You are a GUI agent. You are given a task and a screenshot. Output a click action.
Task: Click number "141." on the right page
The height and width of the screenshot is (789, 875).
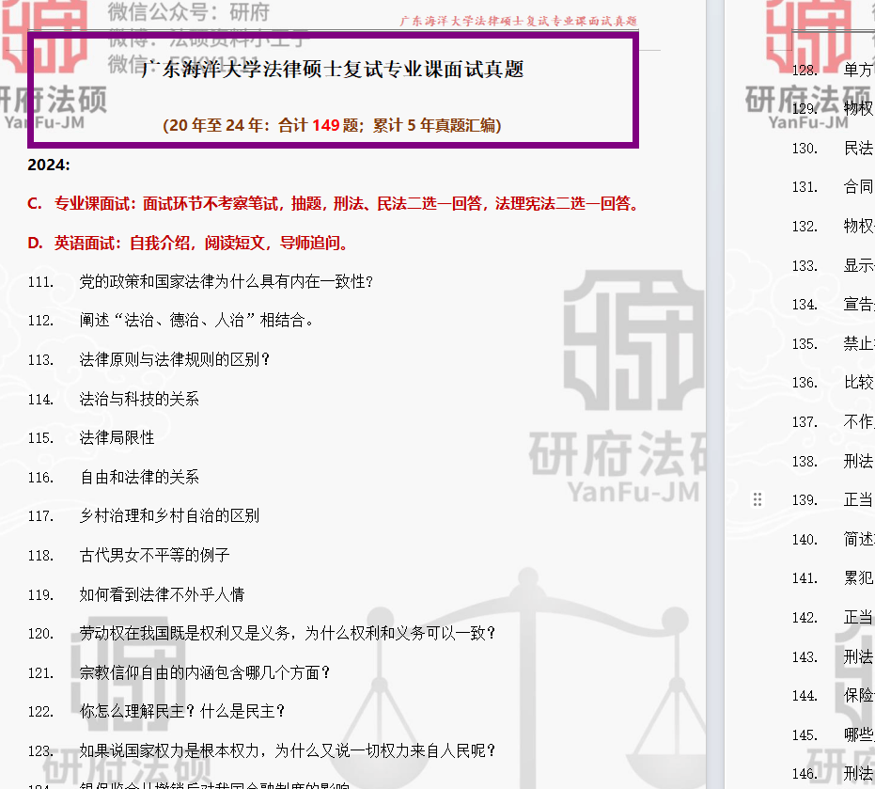tap(805, 578)
